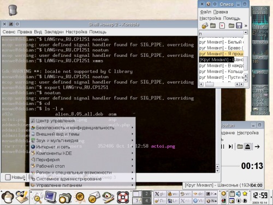
Task: Open the mail envelope panel icon
Action: [94, 197]
